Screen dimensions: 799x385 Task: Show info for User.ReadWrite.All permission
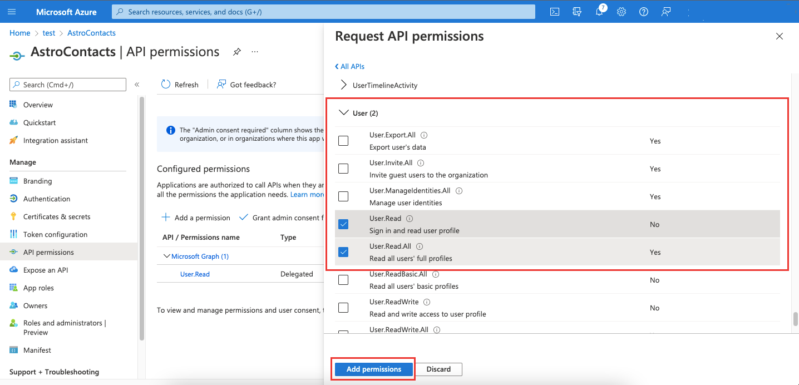pyautogui.click(x=437, y=330)
